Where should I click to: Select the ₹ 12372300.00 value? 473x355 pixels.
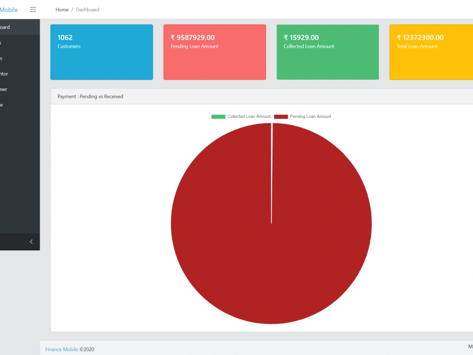click(x=420, y=37)
